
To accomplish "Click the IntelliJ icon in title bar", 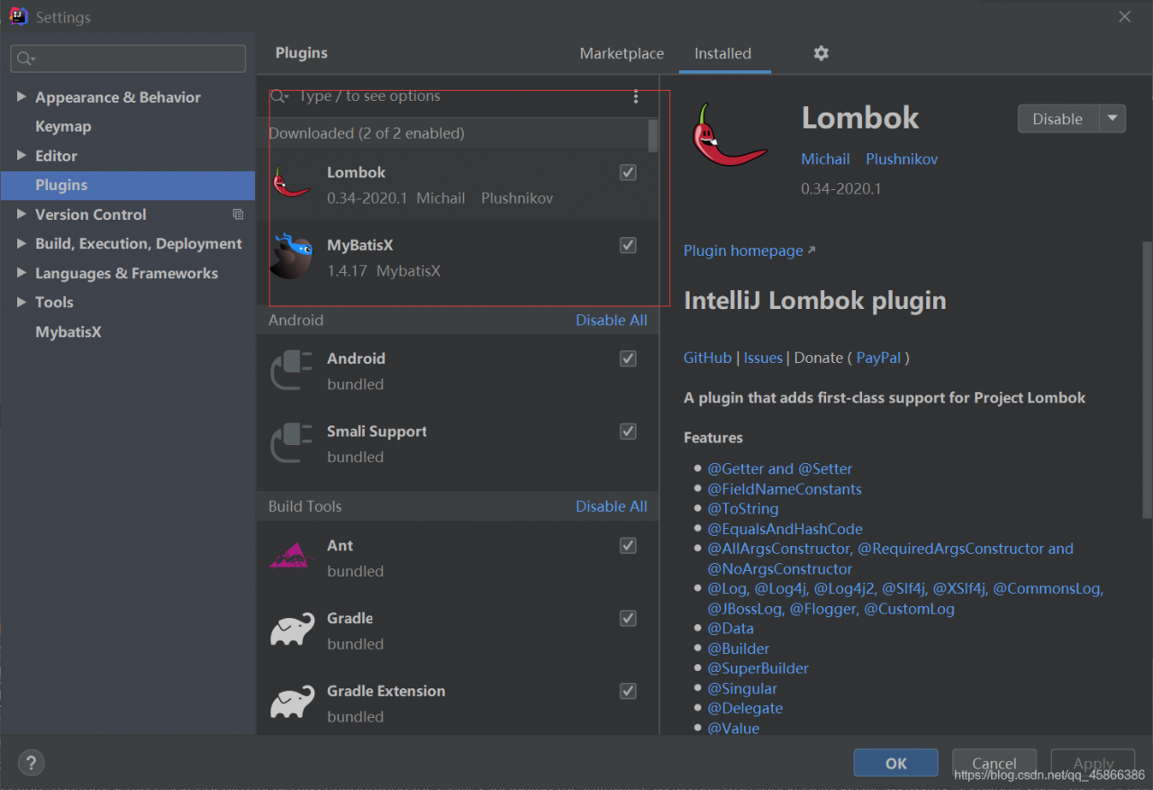I will (x=18, y=16).
